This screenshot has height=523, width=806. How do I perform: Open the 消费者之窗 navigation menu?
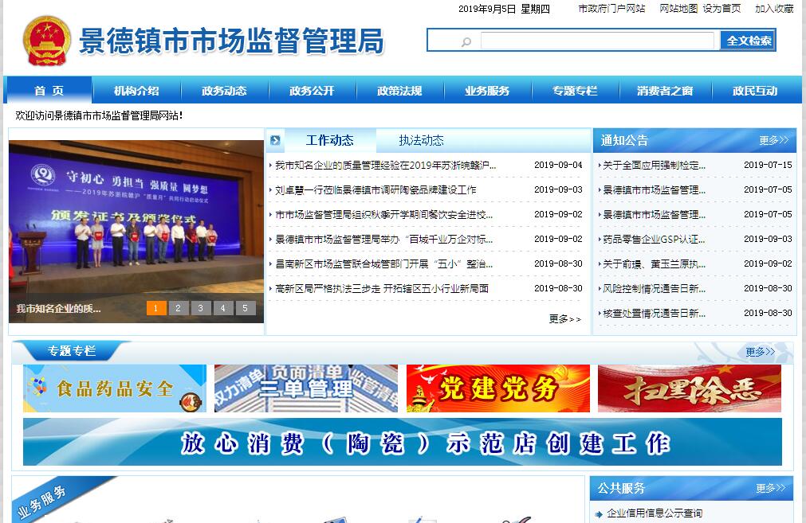[x=664, y=91]
